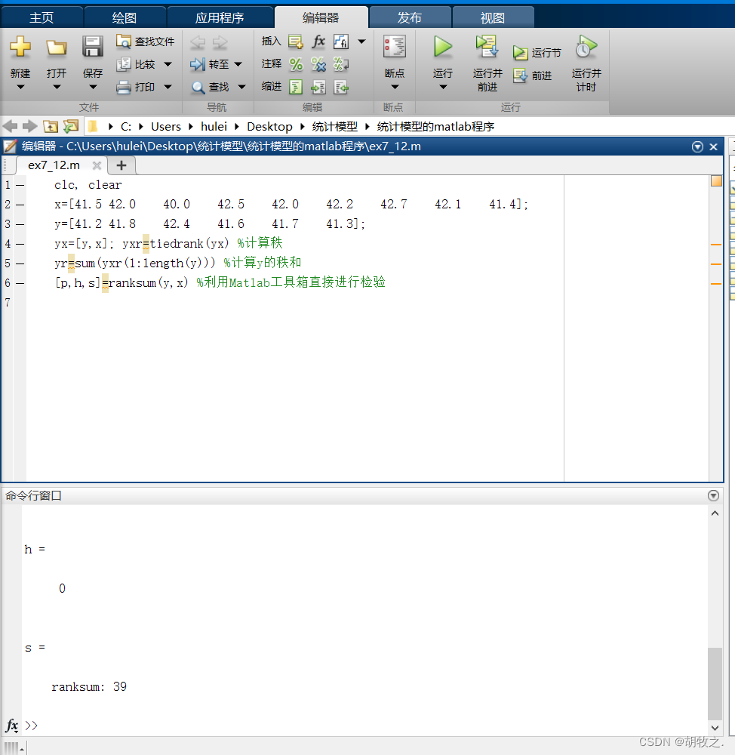Switch to the Publish (发布) tab
Screen dimensions: 735x755
tap(410, 18)
